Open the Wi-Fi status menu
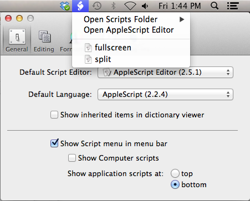 pyautogui.click(x=130, y=6)
